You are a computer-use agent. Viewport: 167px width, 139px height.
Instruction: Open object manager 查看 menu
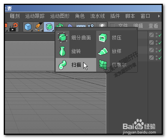(153, 26)
